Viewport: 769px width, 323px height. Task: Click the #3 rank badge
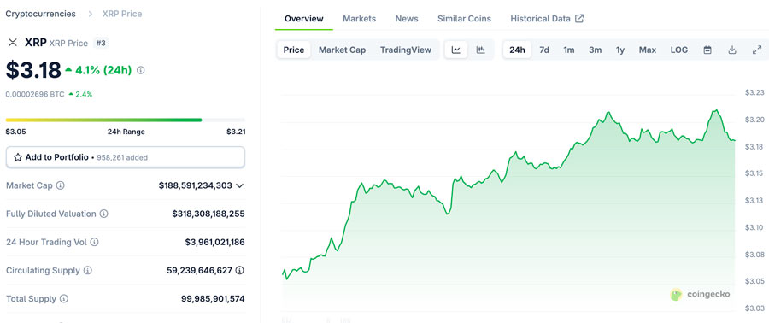(101, 43)
